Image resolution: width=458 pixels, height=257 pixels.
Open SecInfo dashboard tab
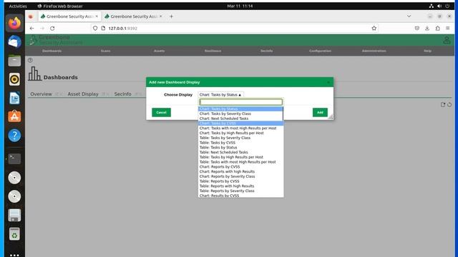click(122, 94)
